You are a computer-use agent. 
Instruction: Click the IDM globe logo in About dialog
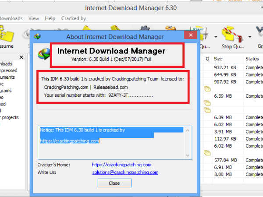coord(44,54)
